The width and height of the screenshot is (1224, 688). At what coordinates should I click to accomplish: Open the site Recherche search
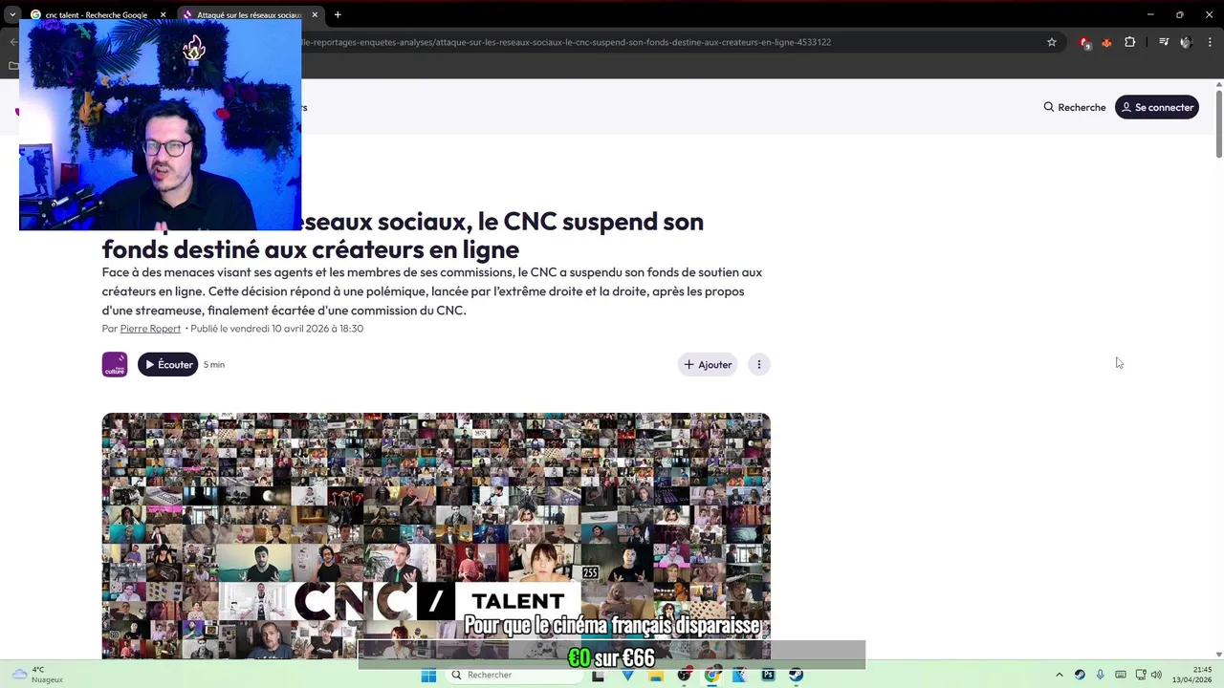pyautogui.click(x=1075, y=107)
